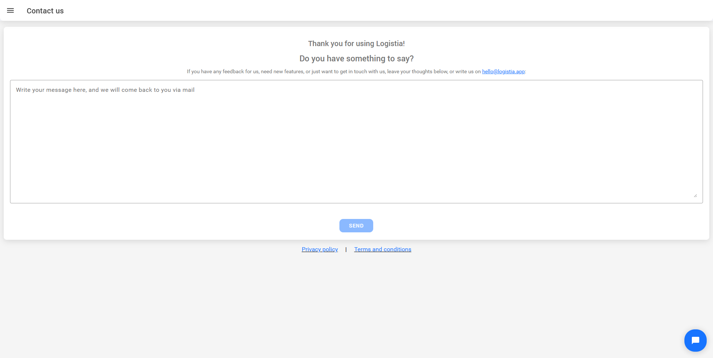The image size is (713, 358).
Task: Click "leave your thoughts below" in the description
Action: (417, 71)
